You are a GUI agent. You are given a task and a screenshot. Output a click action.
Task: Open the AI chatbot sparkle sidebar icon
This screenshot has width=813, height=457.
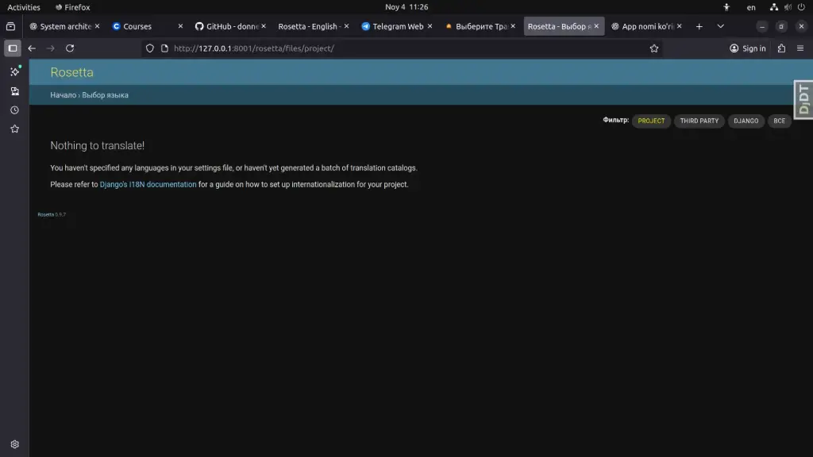click(x=14, y=71)
